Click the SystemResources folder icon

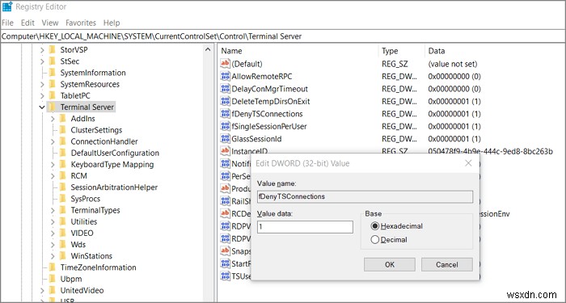click(53, 84)
